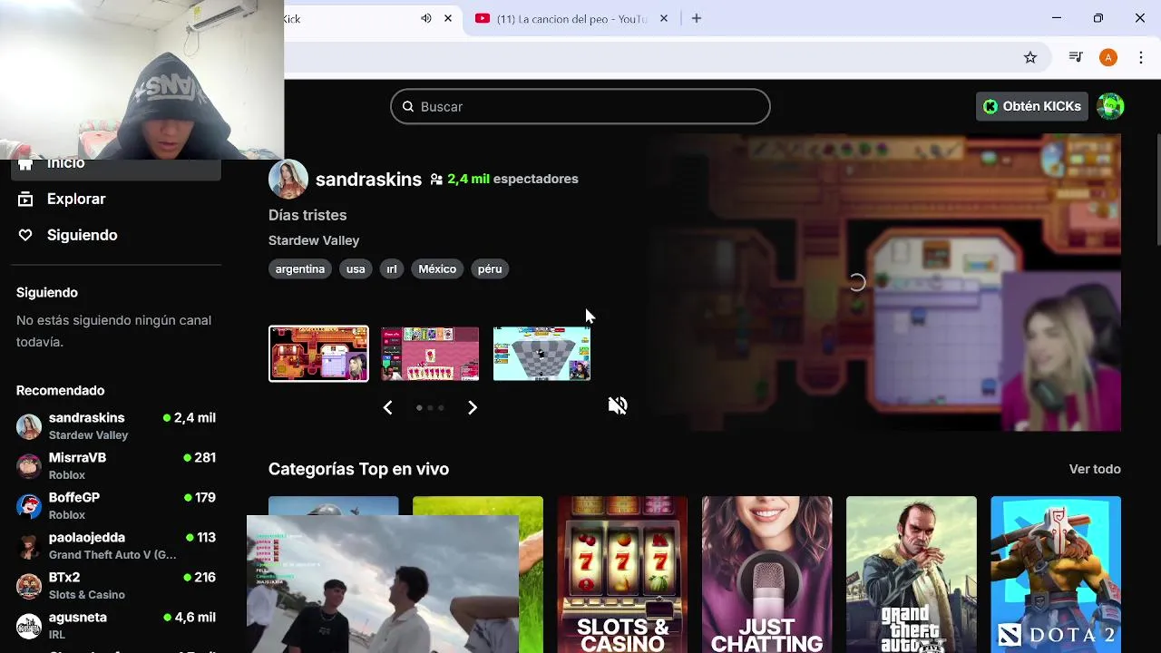The image size is (1161, 653).
Task: Open Dota 2 category card
Action: click(1056, 574)
